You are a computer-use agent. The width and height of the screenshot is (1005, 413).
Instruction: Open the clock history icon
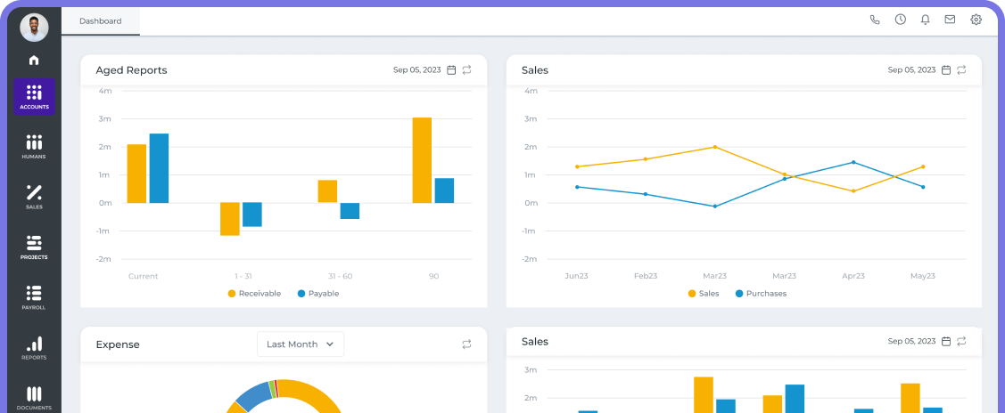(x=901, y=20)
